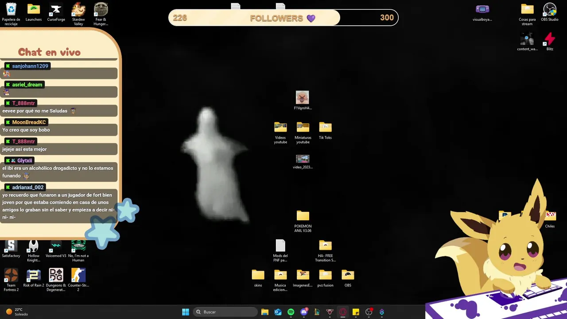The image size is (567, 319).
Task: Click message "jejeje así esta mejor"
Action: click(24, 149)
